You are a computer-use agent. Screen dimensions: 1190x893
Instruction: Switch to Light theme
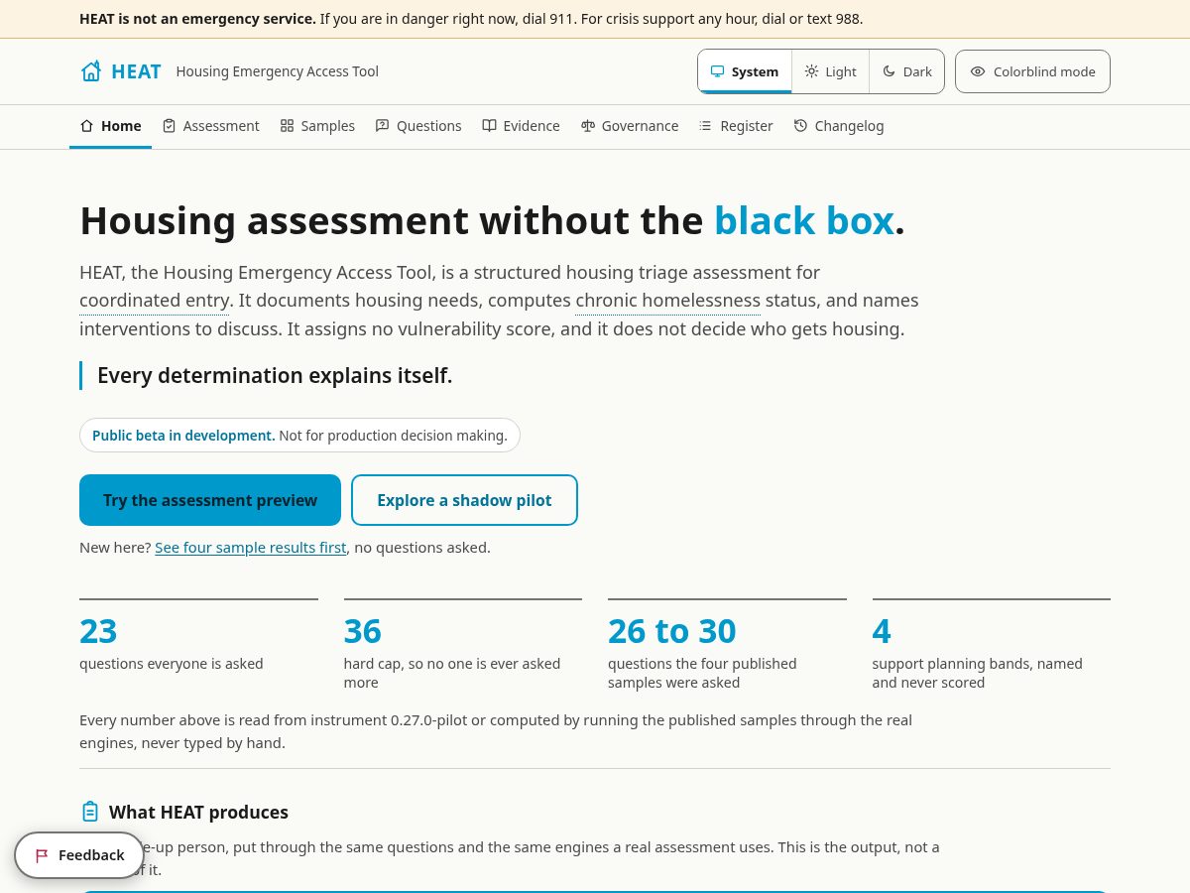click(830, 71)
